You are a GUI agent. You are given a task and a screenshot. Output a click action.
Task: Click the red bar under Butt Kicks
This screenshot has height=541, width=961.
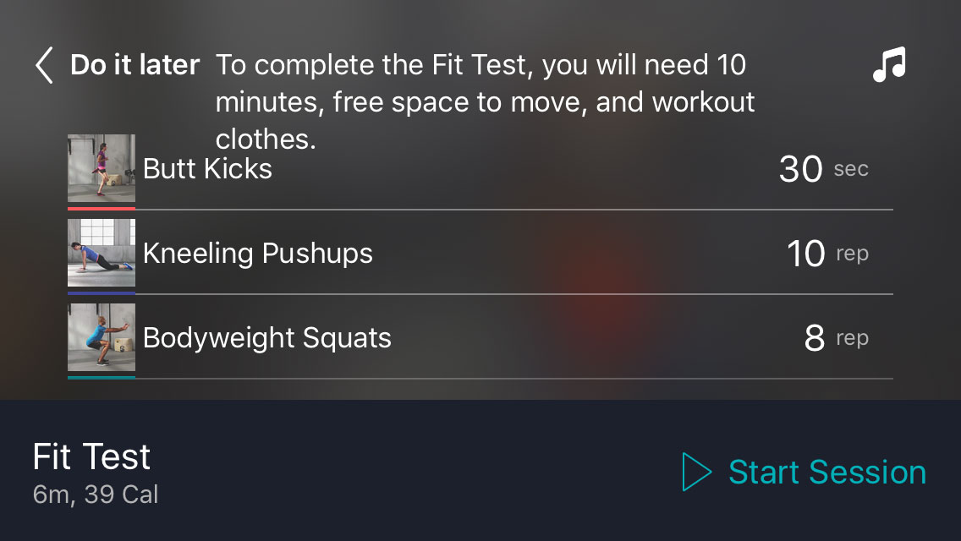102,208
